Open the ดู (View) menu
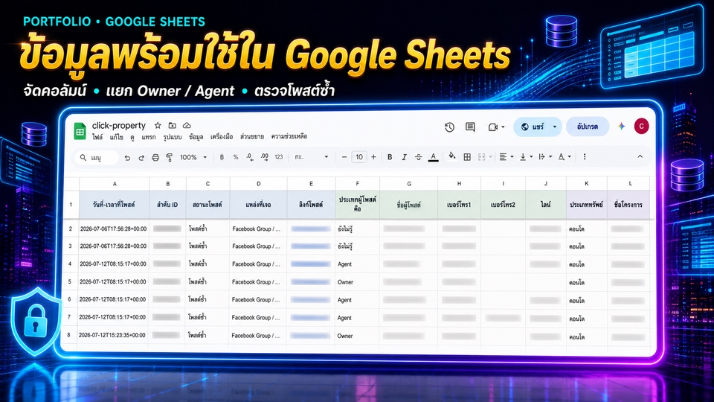This screenshot has height=402, width=714. tap(132, 137)
